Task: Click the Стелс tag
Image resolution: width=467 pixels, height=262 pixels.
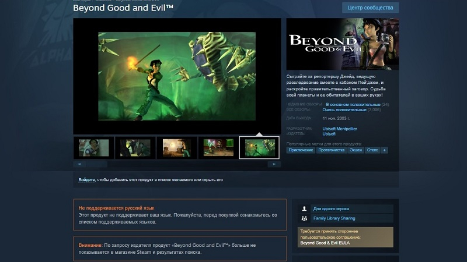Action: pos(372,150)
